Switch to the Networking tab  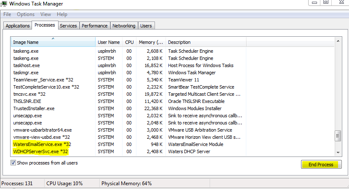click(x=124, y=26)
